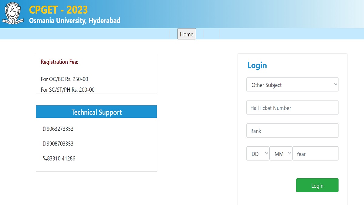The image size is (364, 205).
Task: Focus the HallTicket Number field
Action: click(292, 108)
